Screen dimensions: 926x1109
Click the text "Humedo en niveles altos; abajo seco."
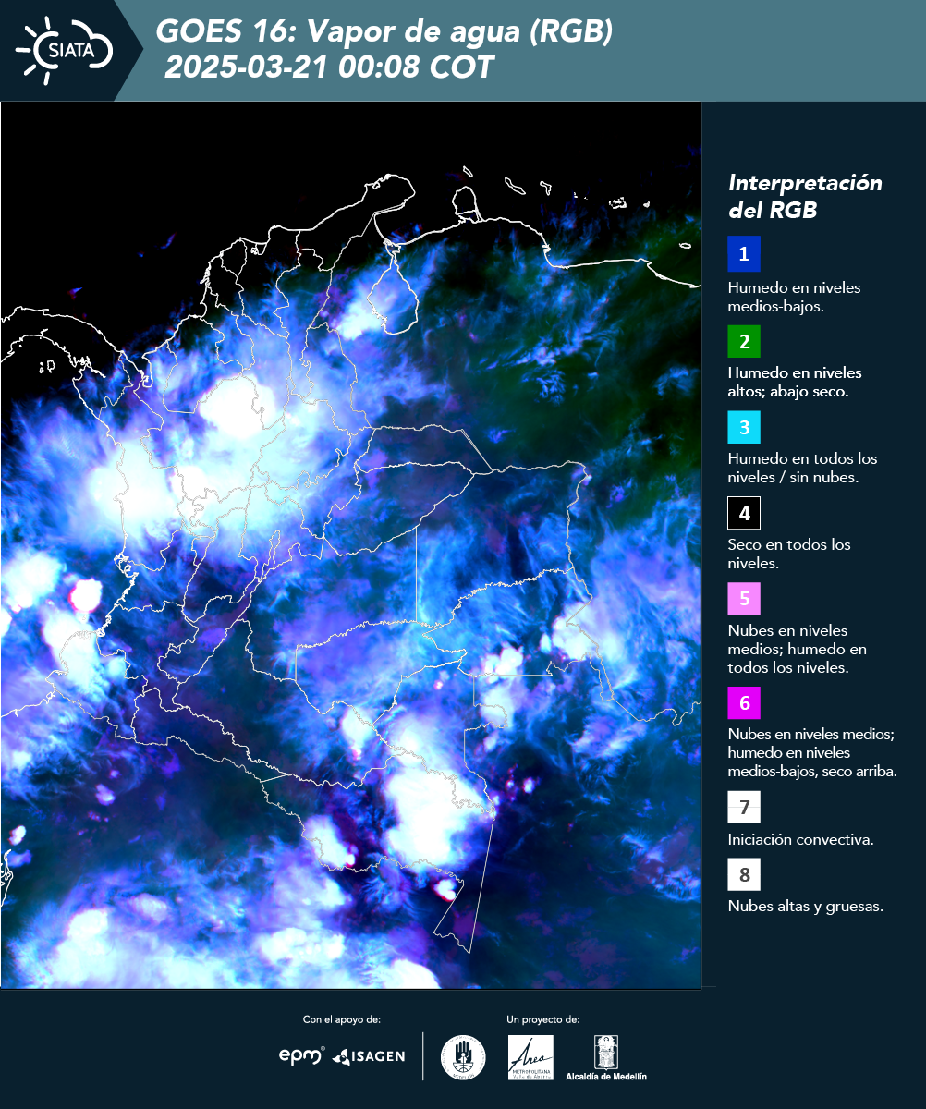(795, 382)
